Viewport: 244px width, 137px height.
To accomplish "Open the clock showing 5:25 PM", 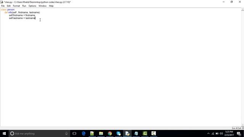I will point(229,134).
